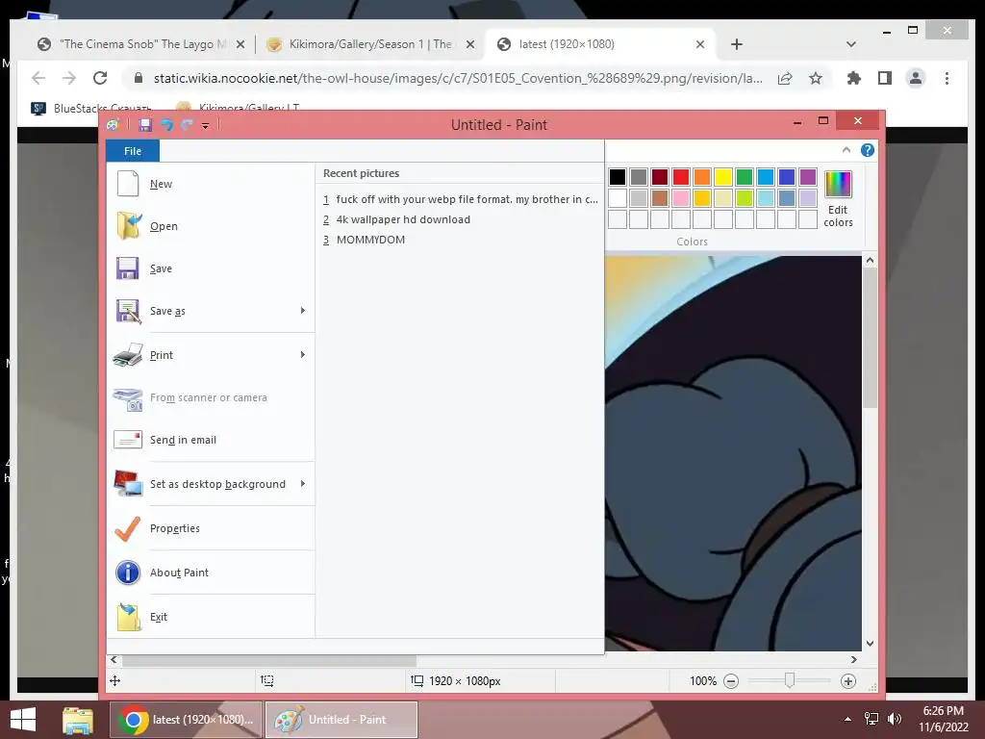Open a new Chrome tab

(737, 44)
